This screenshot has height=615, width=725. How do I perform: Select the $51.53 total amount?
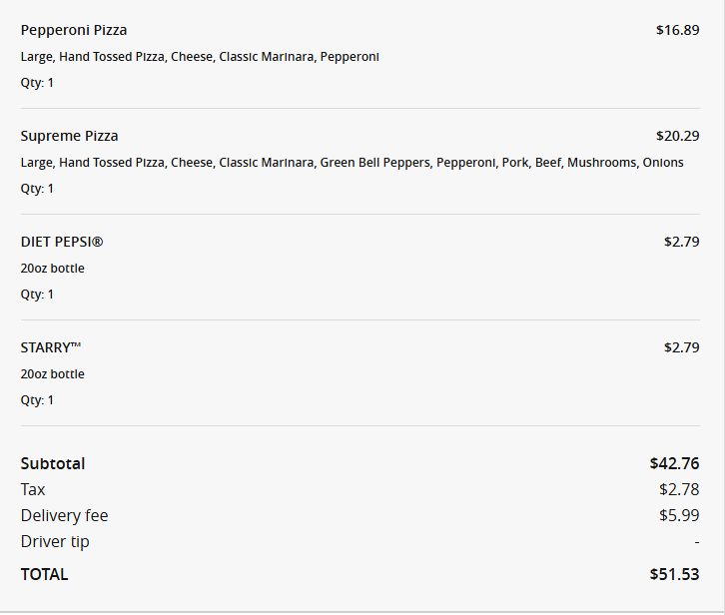coord(674,574)
